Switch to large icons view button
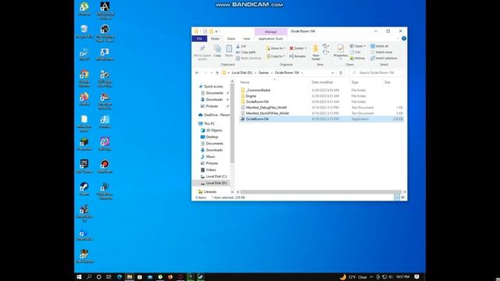 403,197
